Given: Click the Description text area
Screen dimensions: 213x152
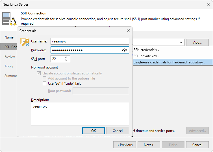Looking at the screenshot, I should 80,114.
